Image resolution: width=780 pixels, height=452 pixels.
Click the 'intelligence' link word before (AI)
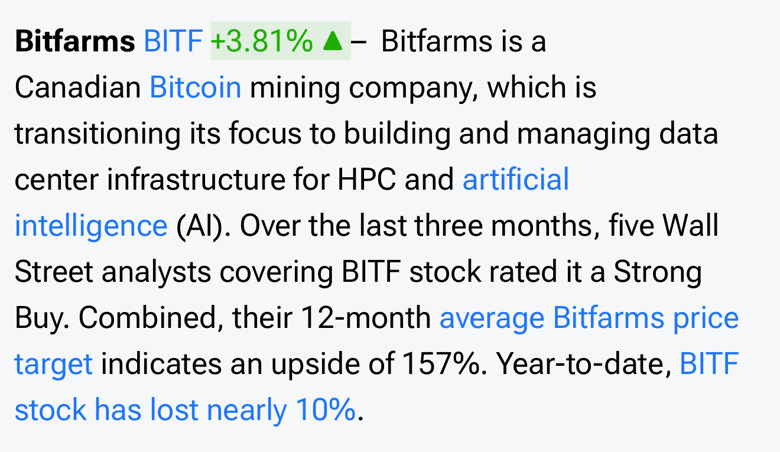91,226
